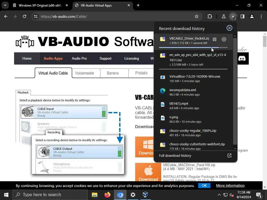The width and height of the screenshot is (267, 200).
Task: Reload the current page
Action: (x=25, y=16)
